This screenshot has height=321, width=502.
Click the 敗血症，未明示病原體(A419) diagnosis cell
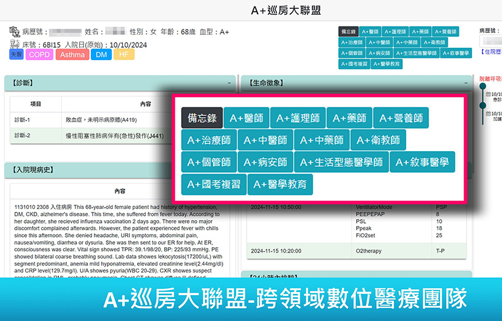coord(101,120)
